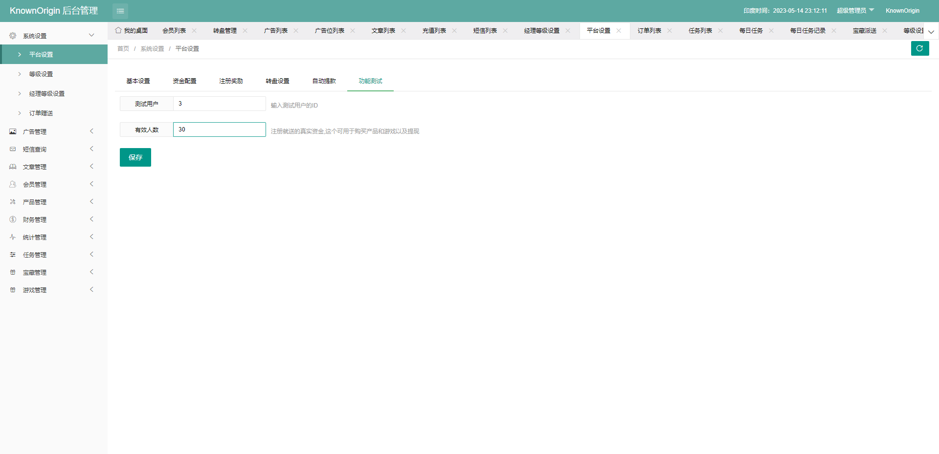Open the tab overflow dropdown arrow
The height and width of the screenshot is (454, 939).
click(x=931, y=31)
